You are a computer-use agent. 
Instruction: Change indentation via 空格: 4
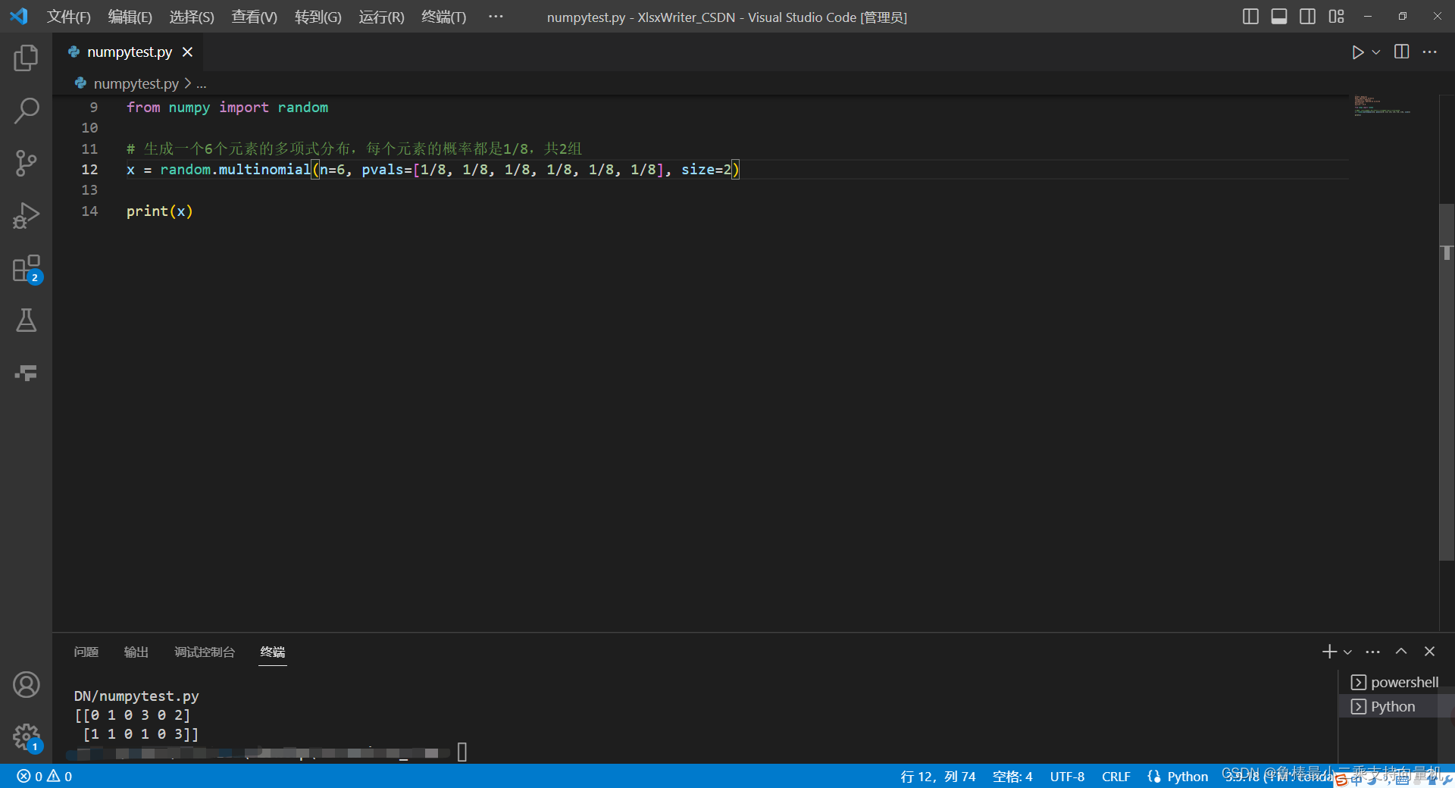pyautogui.click(x=1012, y=776)
